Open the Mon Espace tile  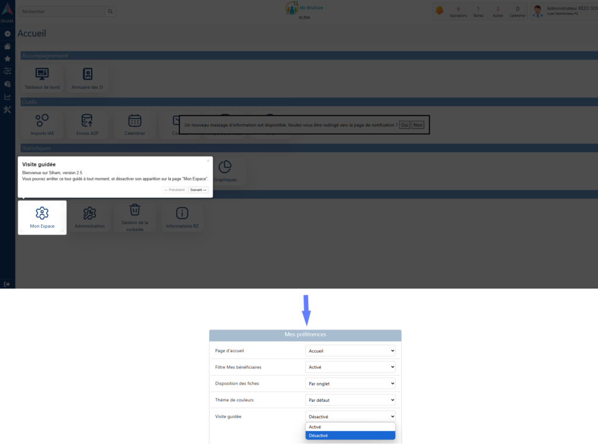click(42, 217)
